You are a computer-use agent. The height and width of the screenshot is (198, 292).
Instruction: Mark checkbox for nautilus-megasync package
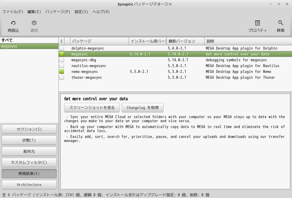[62, 66]
